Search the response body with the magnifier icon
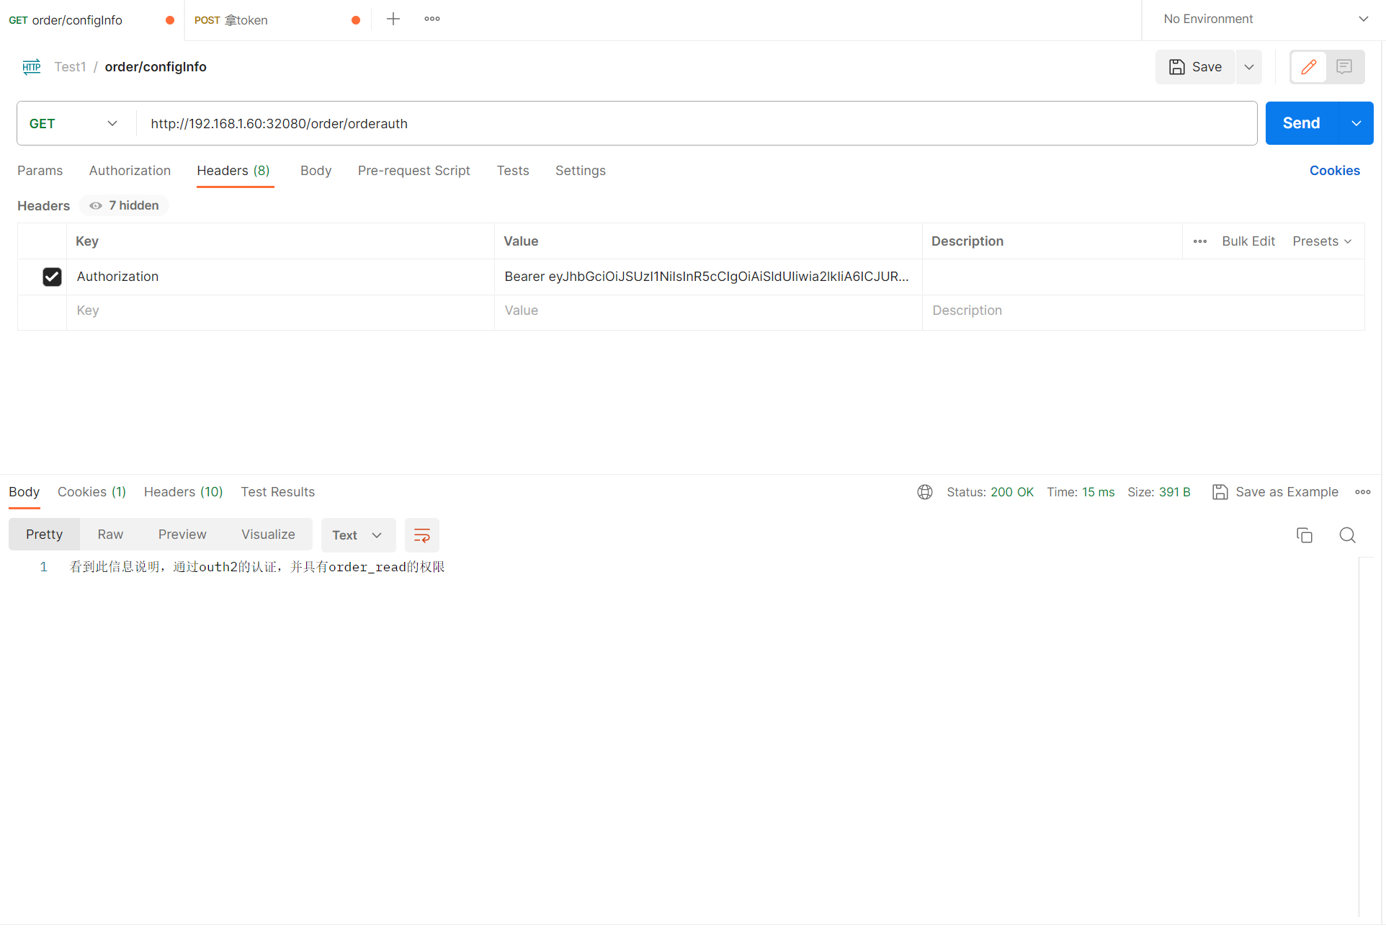1386x930 pixels. point(1347,535)
